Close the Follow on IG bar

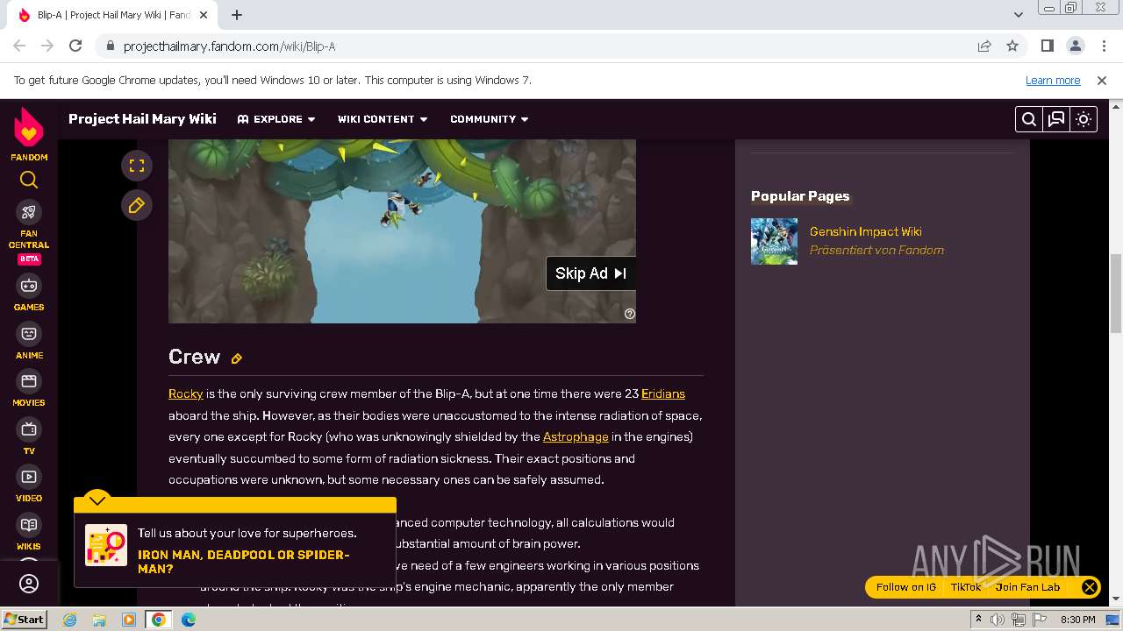(x=1089, y=587)
